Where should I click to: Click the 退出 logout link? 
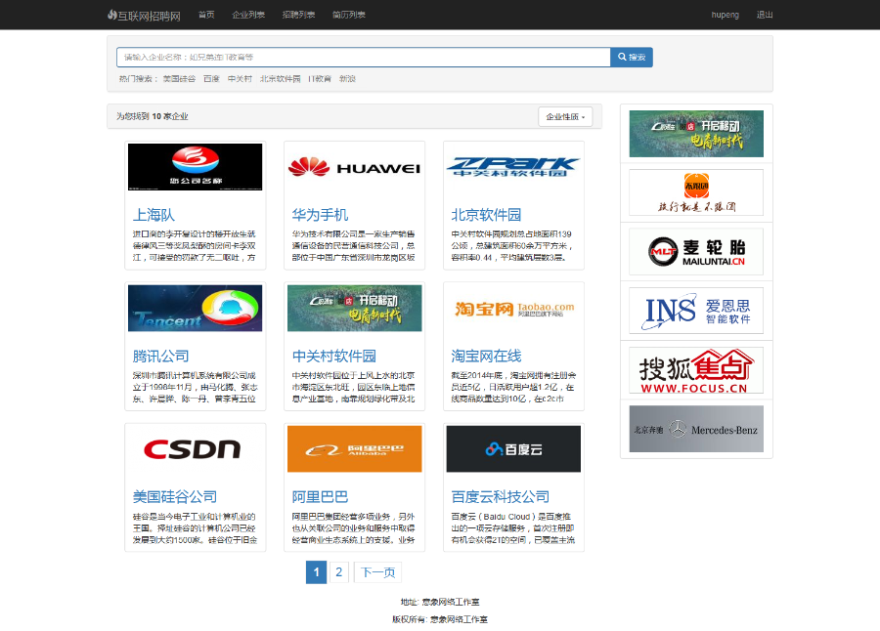click(765, 15)
